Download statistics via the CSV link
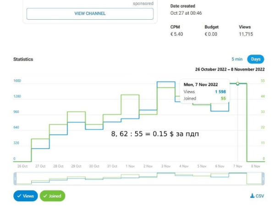 (x=259, y=196)
